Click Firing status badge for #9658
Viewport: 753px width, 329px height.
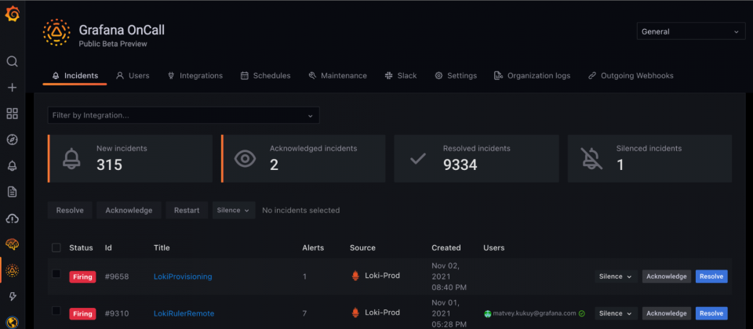coord(82,277)
